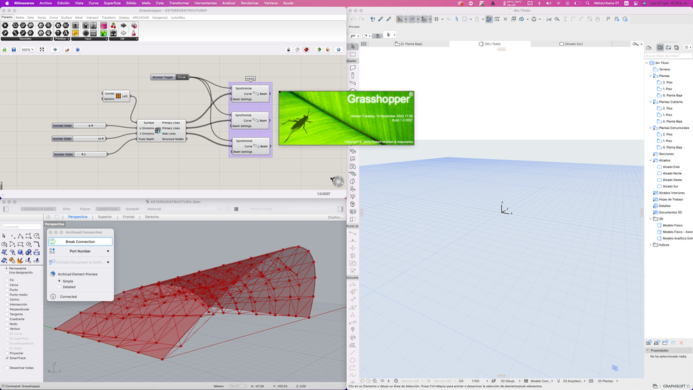
Task: Open the Superficie menu in Rhinoceros
Action: click(112, 3)
